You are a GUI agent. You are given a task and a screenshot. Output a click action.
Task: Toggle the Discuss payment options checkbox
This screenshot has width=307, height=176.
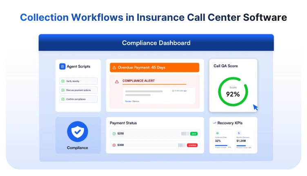coord(63,90)
